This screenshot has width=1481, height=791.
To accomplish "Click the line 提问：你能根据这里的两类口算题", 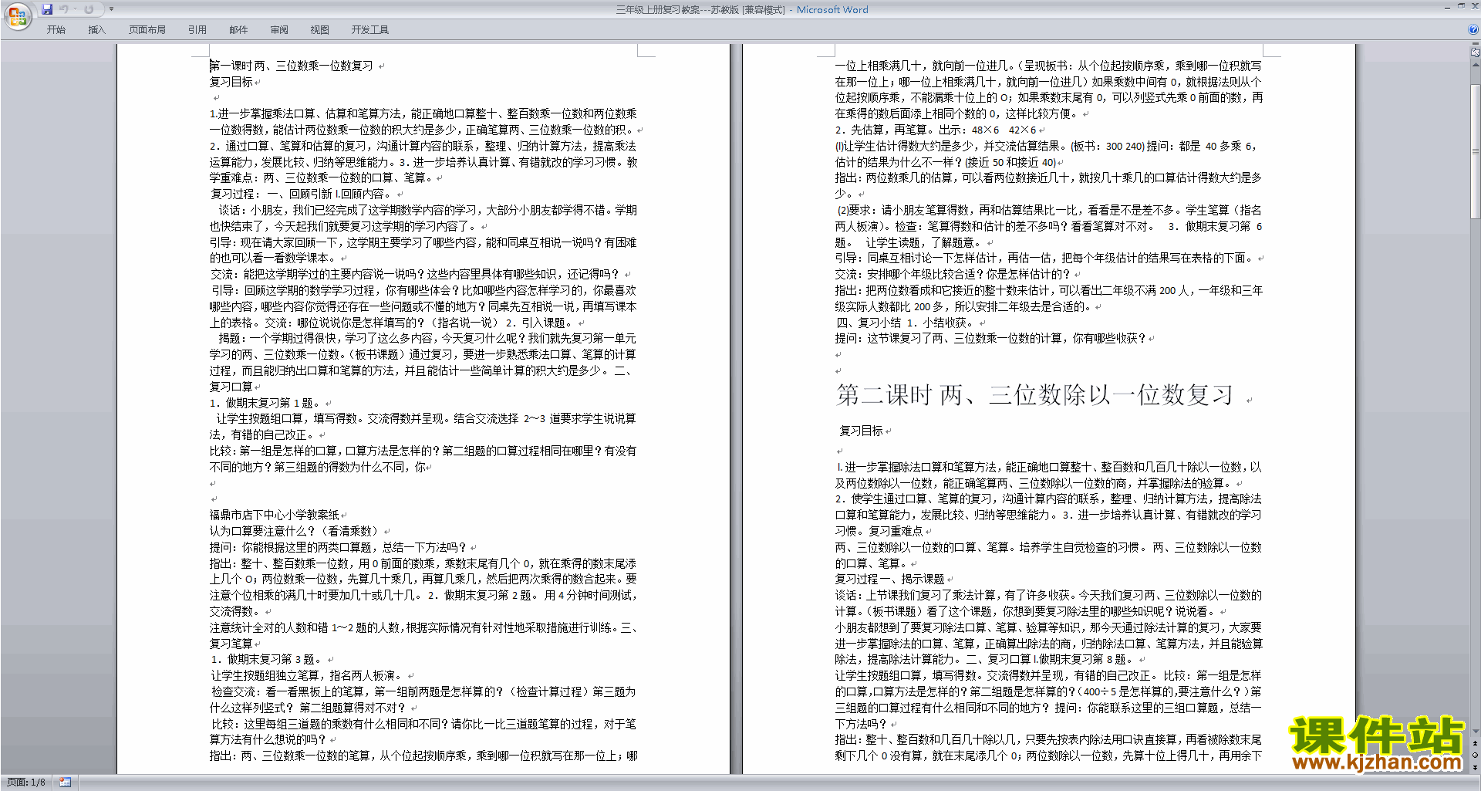I will pos(338,547).
